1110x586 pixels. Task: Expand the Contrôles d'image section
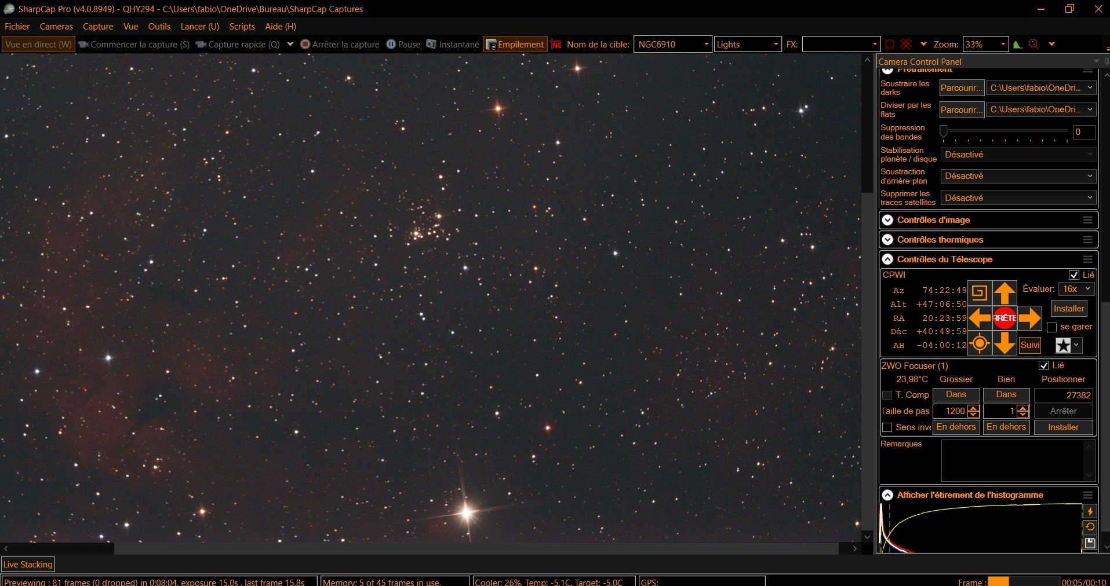click(x=887, y=220)
